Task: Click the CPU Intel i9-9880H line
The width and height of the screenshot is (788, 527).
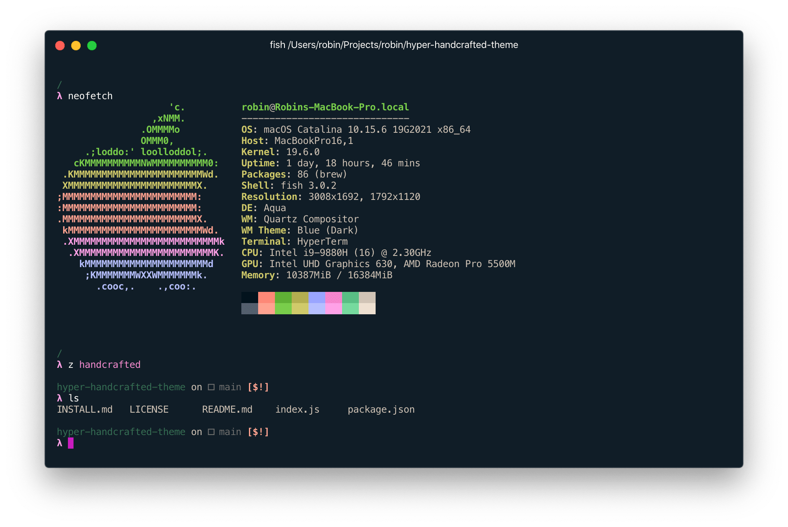Action: 336,253
